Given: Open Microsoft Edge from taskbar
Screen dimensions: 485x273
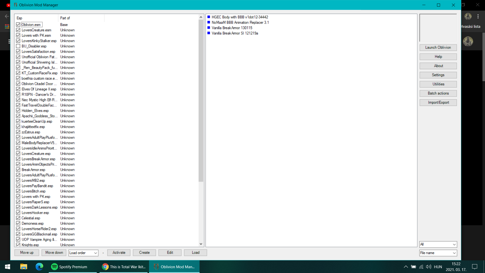Looking at the screenshot, I should [39, 267].
